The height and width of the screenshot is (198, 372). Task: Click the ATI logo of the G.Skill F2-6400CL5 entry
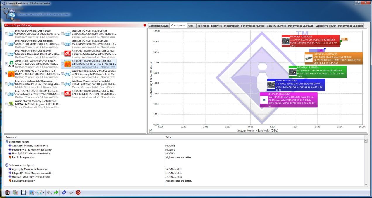tap(68, 94)
